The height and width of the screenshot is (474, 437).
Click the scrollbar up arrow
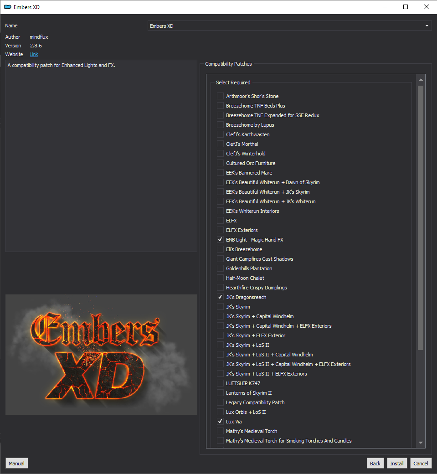tap(421, 79)
